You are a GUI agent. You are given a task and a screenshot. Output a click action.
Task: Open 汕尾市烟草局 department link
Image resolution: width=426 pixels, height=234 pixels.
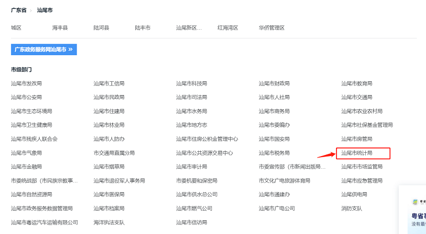tap(109, 167)
